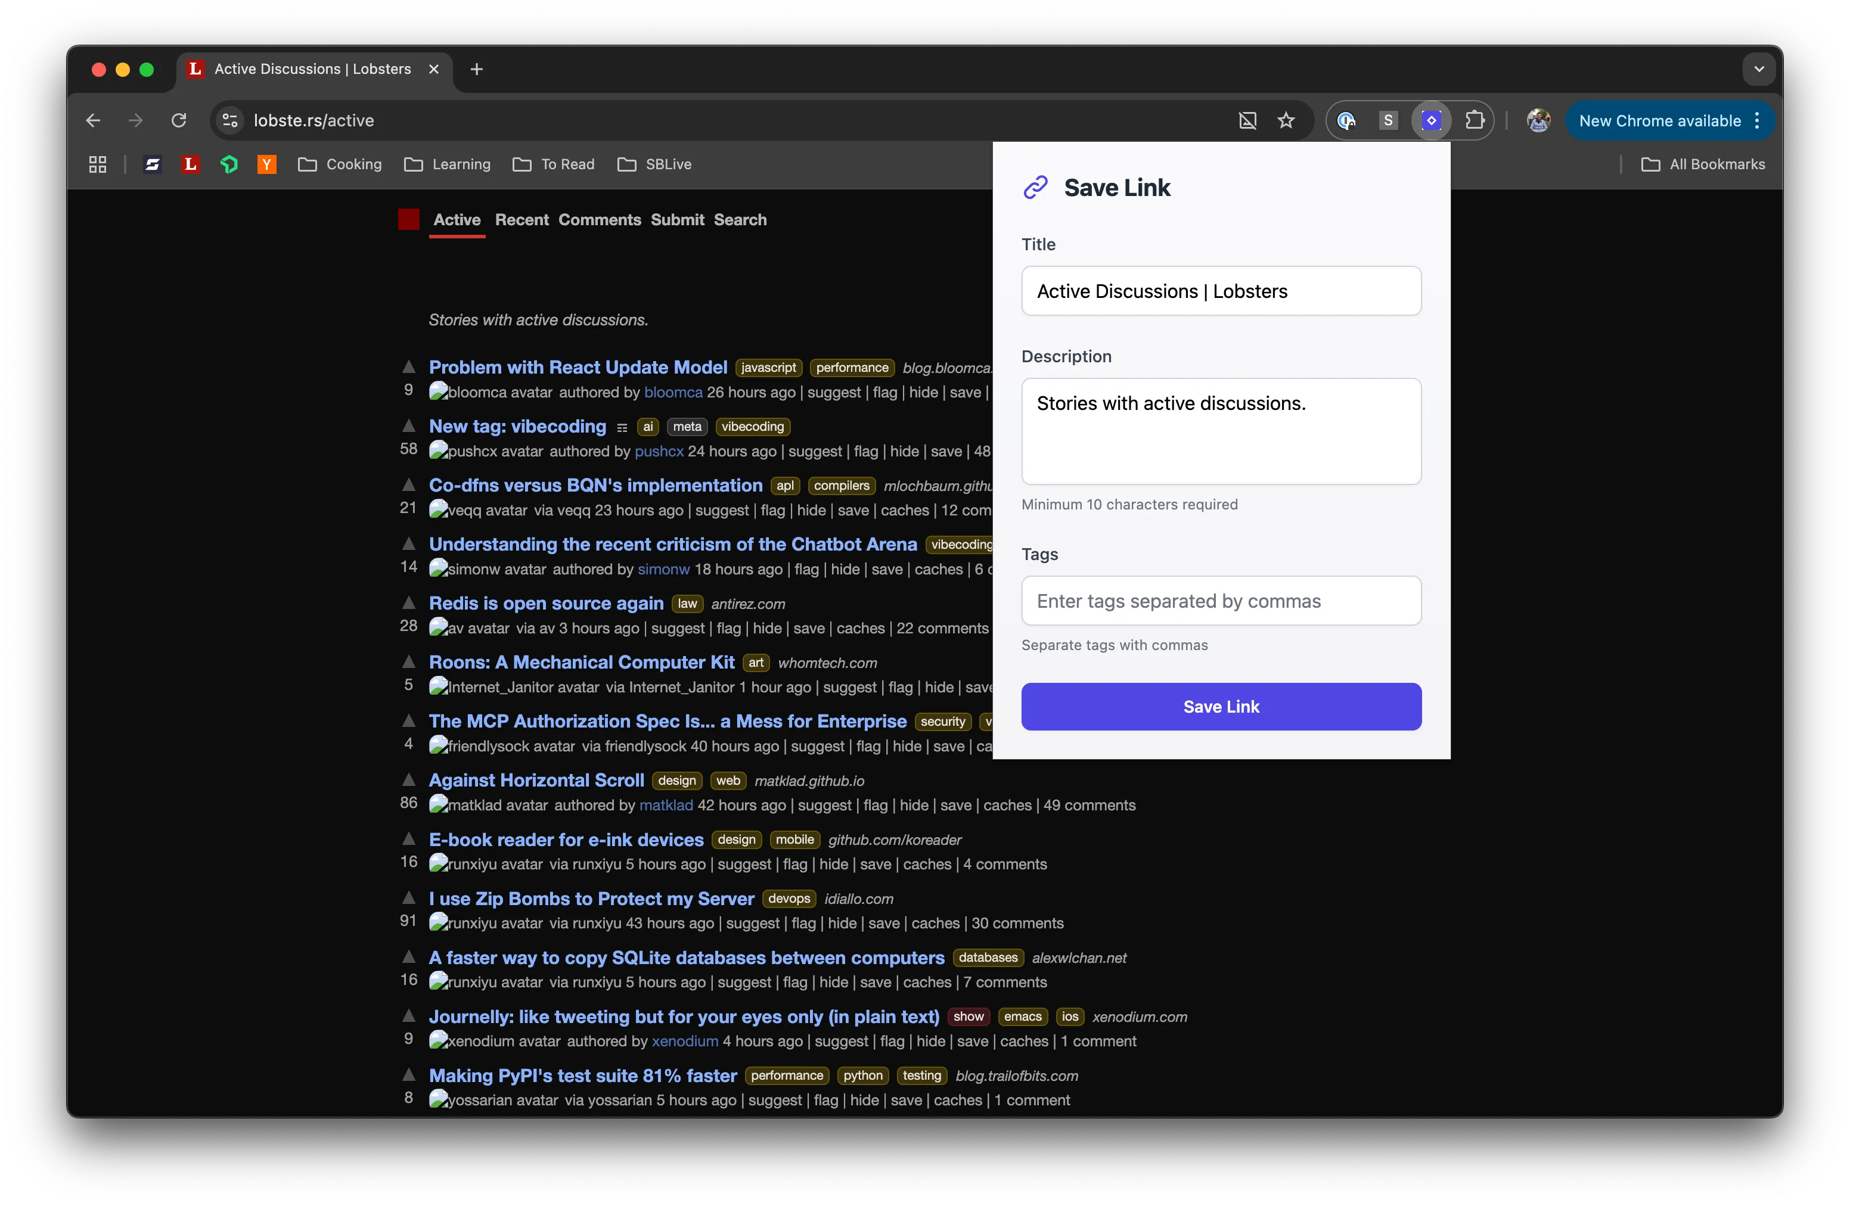Switch to the Recent nav tab
This screenshot has height=1206, width=1850.
[522, 220]
